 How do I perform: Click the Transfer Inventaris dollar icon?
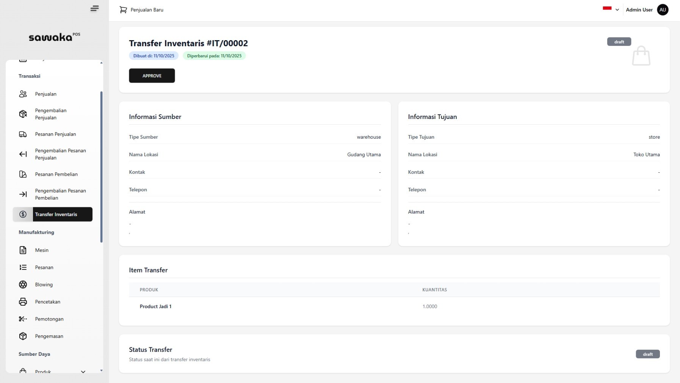pyautogui.click(x=23, y=214)
